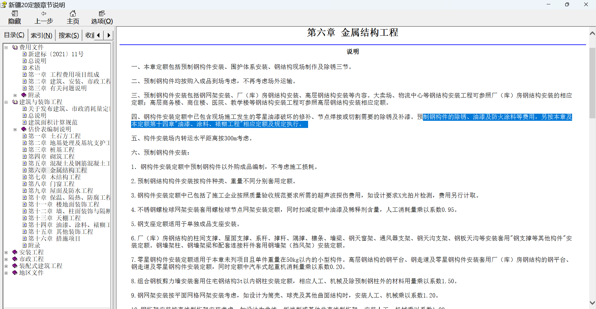Open 第一章 工程费用项目组成
The width and height of the screenshot is (596, 309).
[64, 75]
